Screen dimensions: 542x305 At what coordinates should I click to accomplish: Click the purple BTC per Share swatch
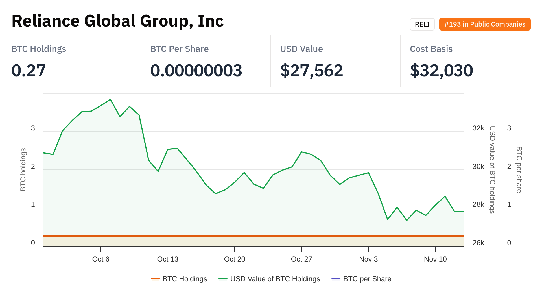pos(336,279)
